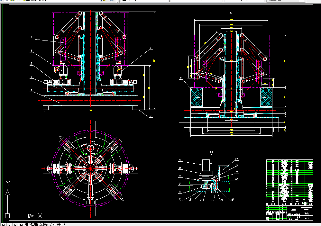Select part callout number 6
This screenshot has height=226, width=321.
point(151,48)
